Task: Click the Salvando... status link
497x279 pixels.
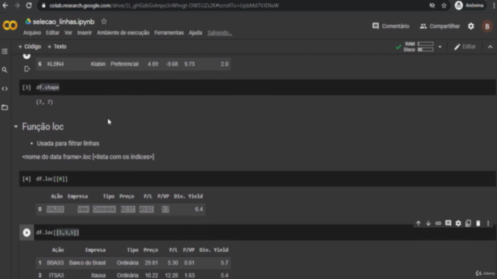Action: (220, 33)
